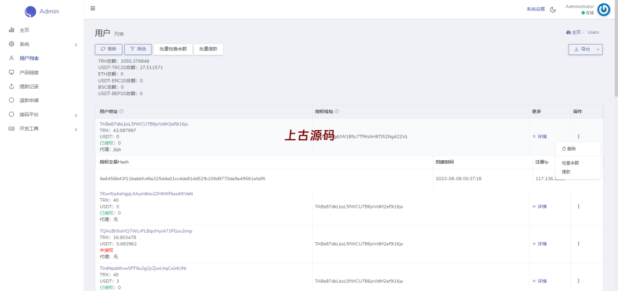Toggle the hamburger sidebar menu icon
The height and width of the screenshot is (291, 618).
92,8
